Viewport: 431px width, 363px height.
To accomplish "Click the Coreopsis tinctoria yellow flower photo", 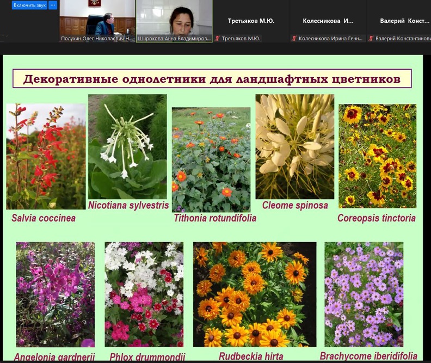I will coord(377,156).
